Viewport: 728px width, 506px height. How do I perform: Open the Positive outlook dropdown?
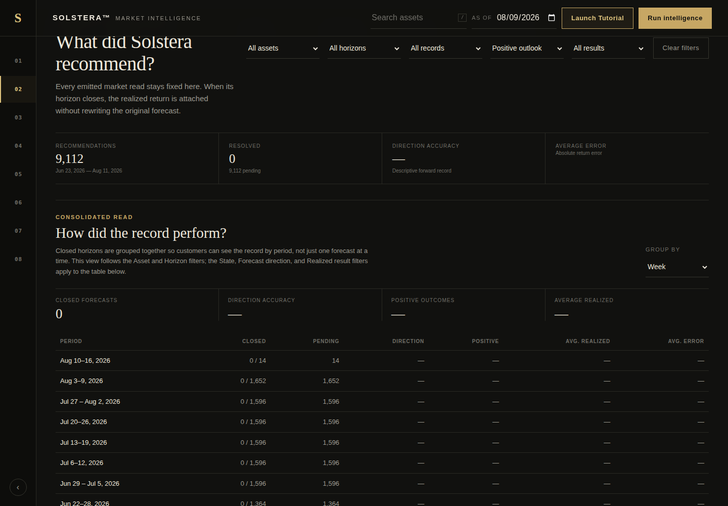click(527, 48)
